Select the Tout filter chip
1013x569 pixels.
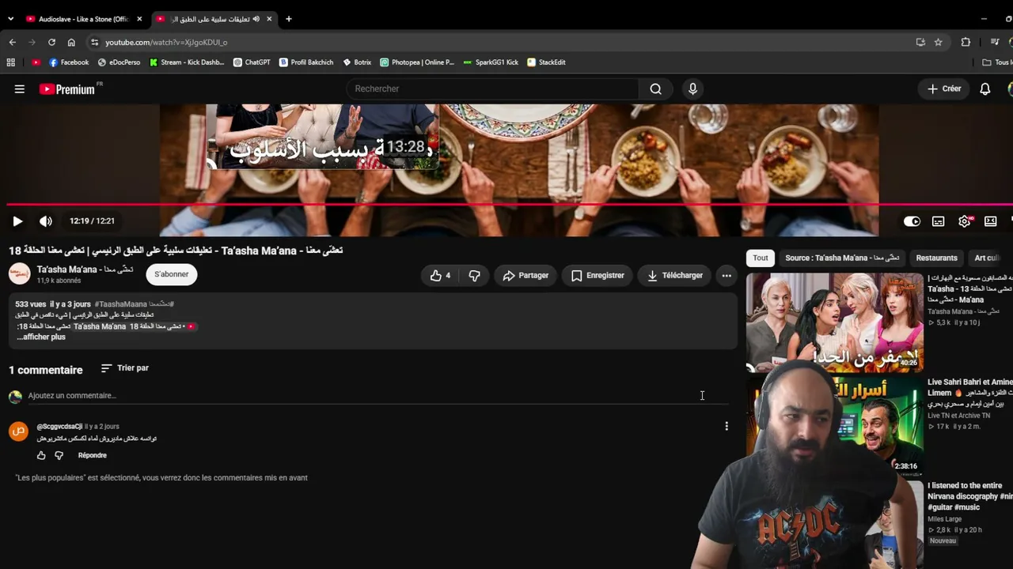pos(761,258)
